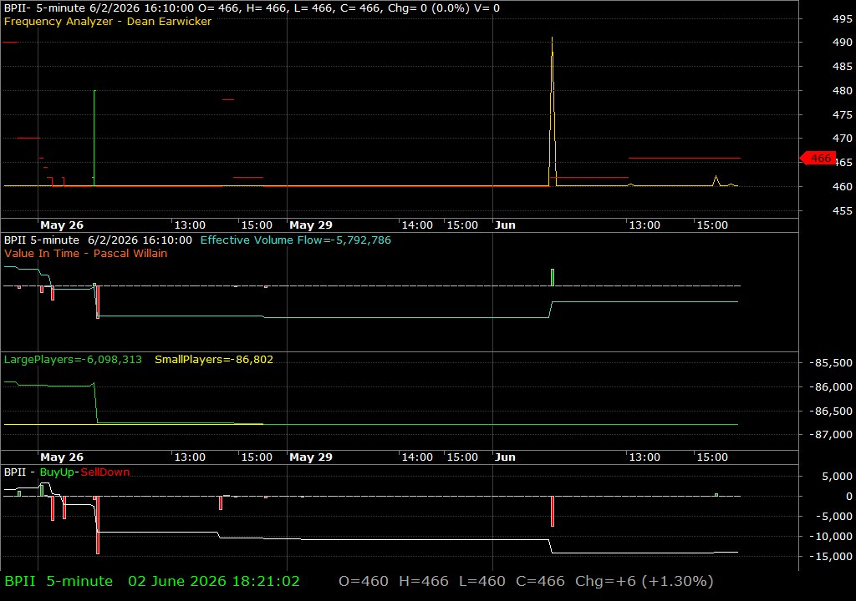This screenshot has height=601, width=856.
Task: Click price level 480 on right axis
Action: click(842, 90)
